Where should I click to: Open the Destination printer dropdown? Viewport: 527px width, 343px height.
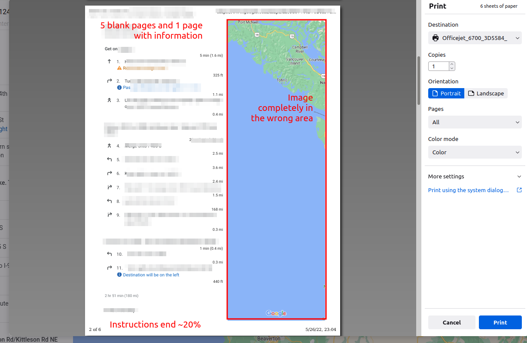click(475, 38)
